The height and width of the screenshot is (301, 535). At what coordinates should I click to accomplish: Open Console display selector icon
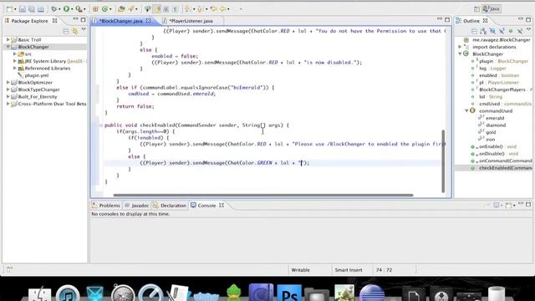pyautogui.click(x=496, y=205)
